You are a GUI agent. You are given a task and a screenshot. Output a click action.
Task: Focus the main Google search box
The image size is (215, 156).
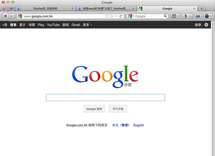click(x=105, y=98)
